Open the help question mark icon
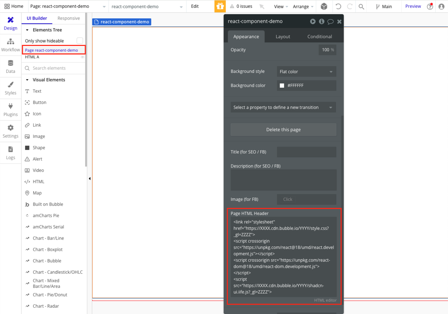Viewport: 448px width, 314px height. click(430, 6)
